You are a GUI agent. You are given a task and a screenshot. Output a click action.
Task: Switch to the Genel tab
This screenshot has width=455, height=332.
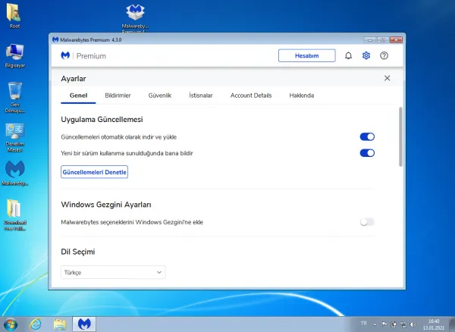tap(78, 96)
